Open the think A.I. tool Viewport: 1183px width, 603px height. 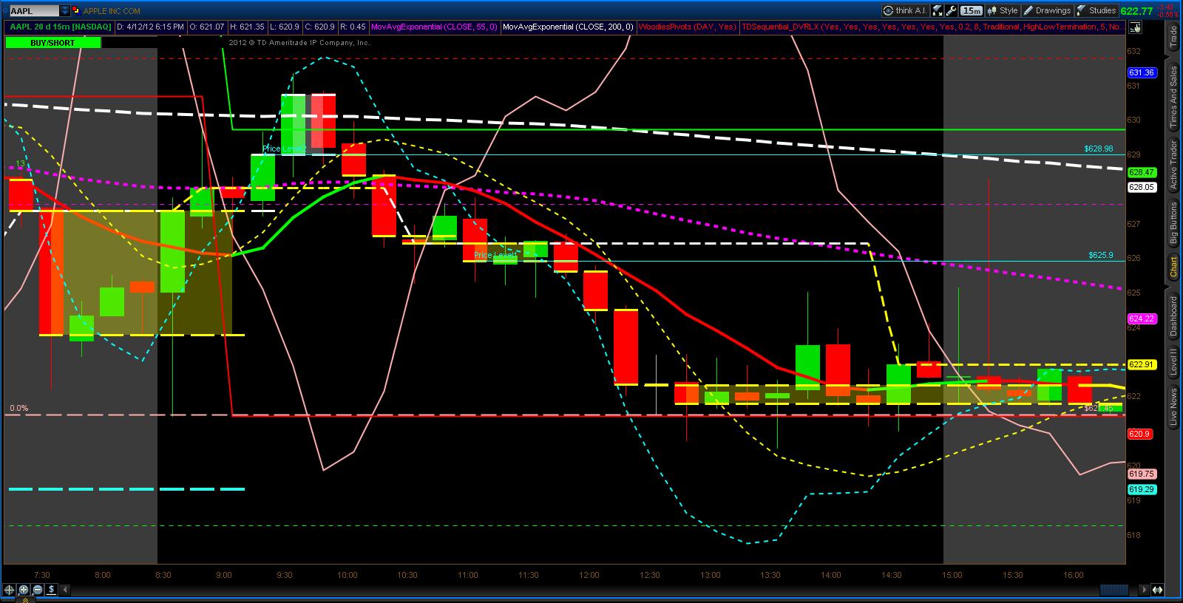905,10
